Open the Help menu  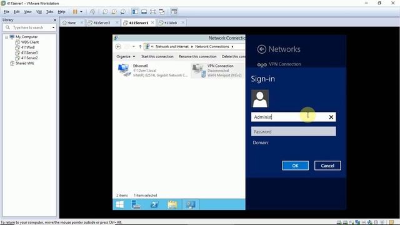pyautogui.click(x=61, y=12)
